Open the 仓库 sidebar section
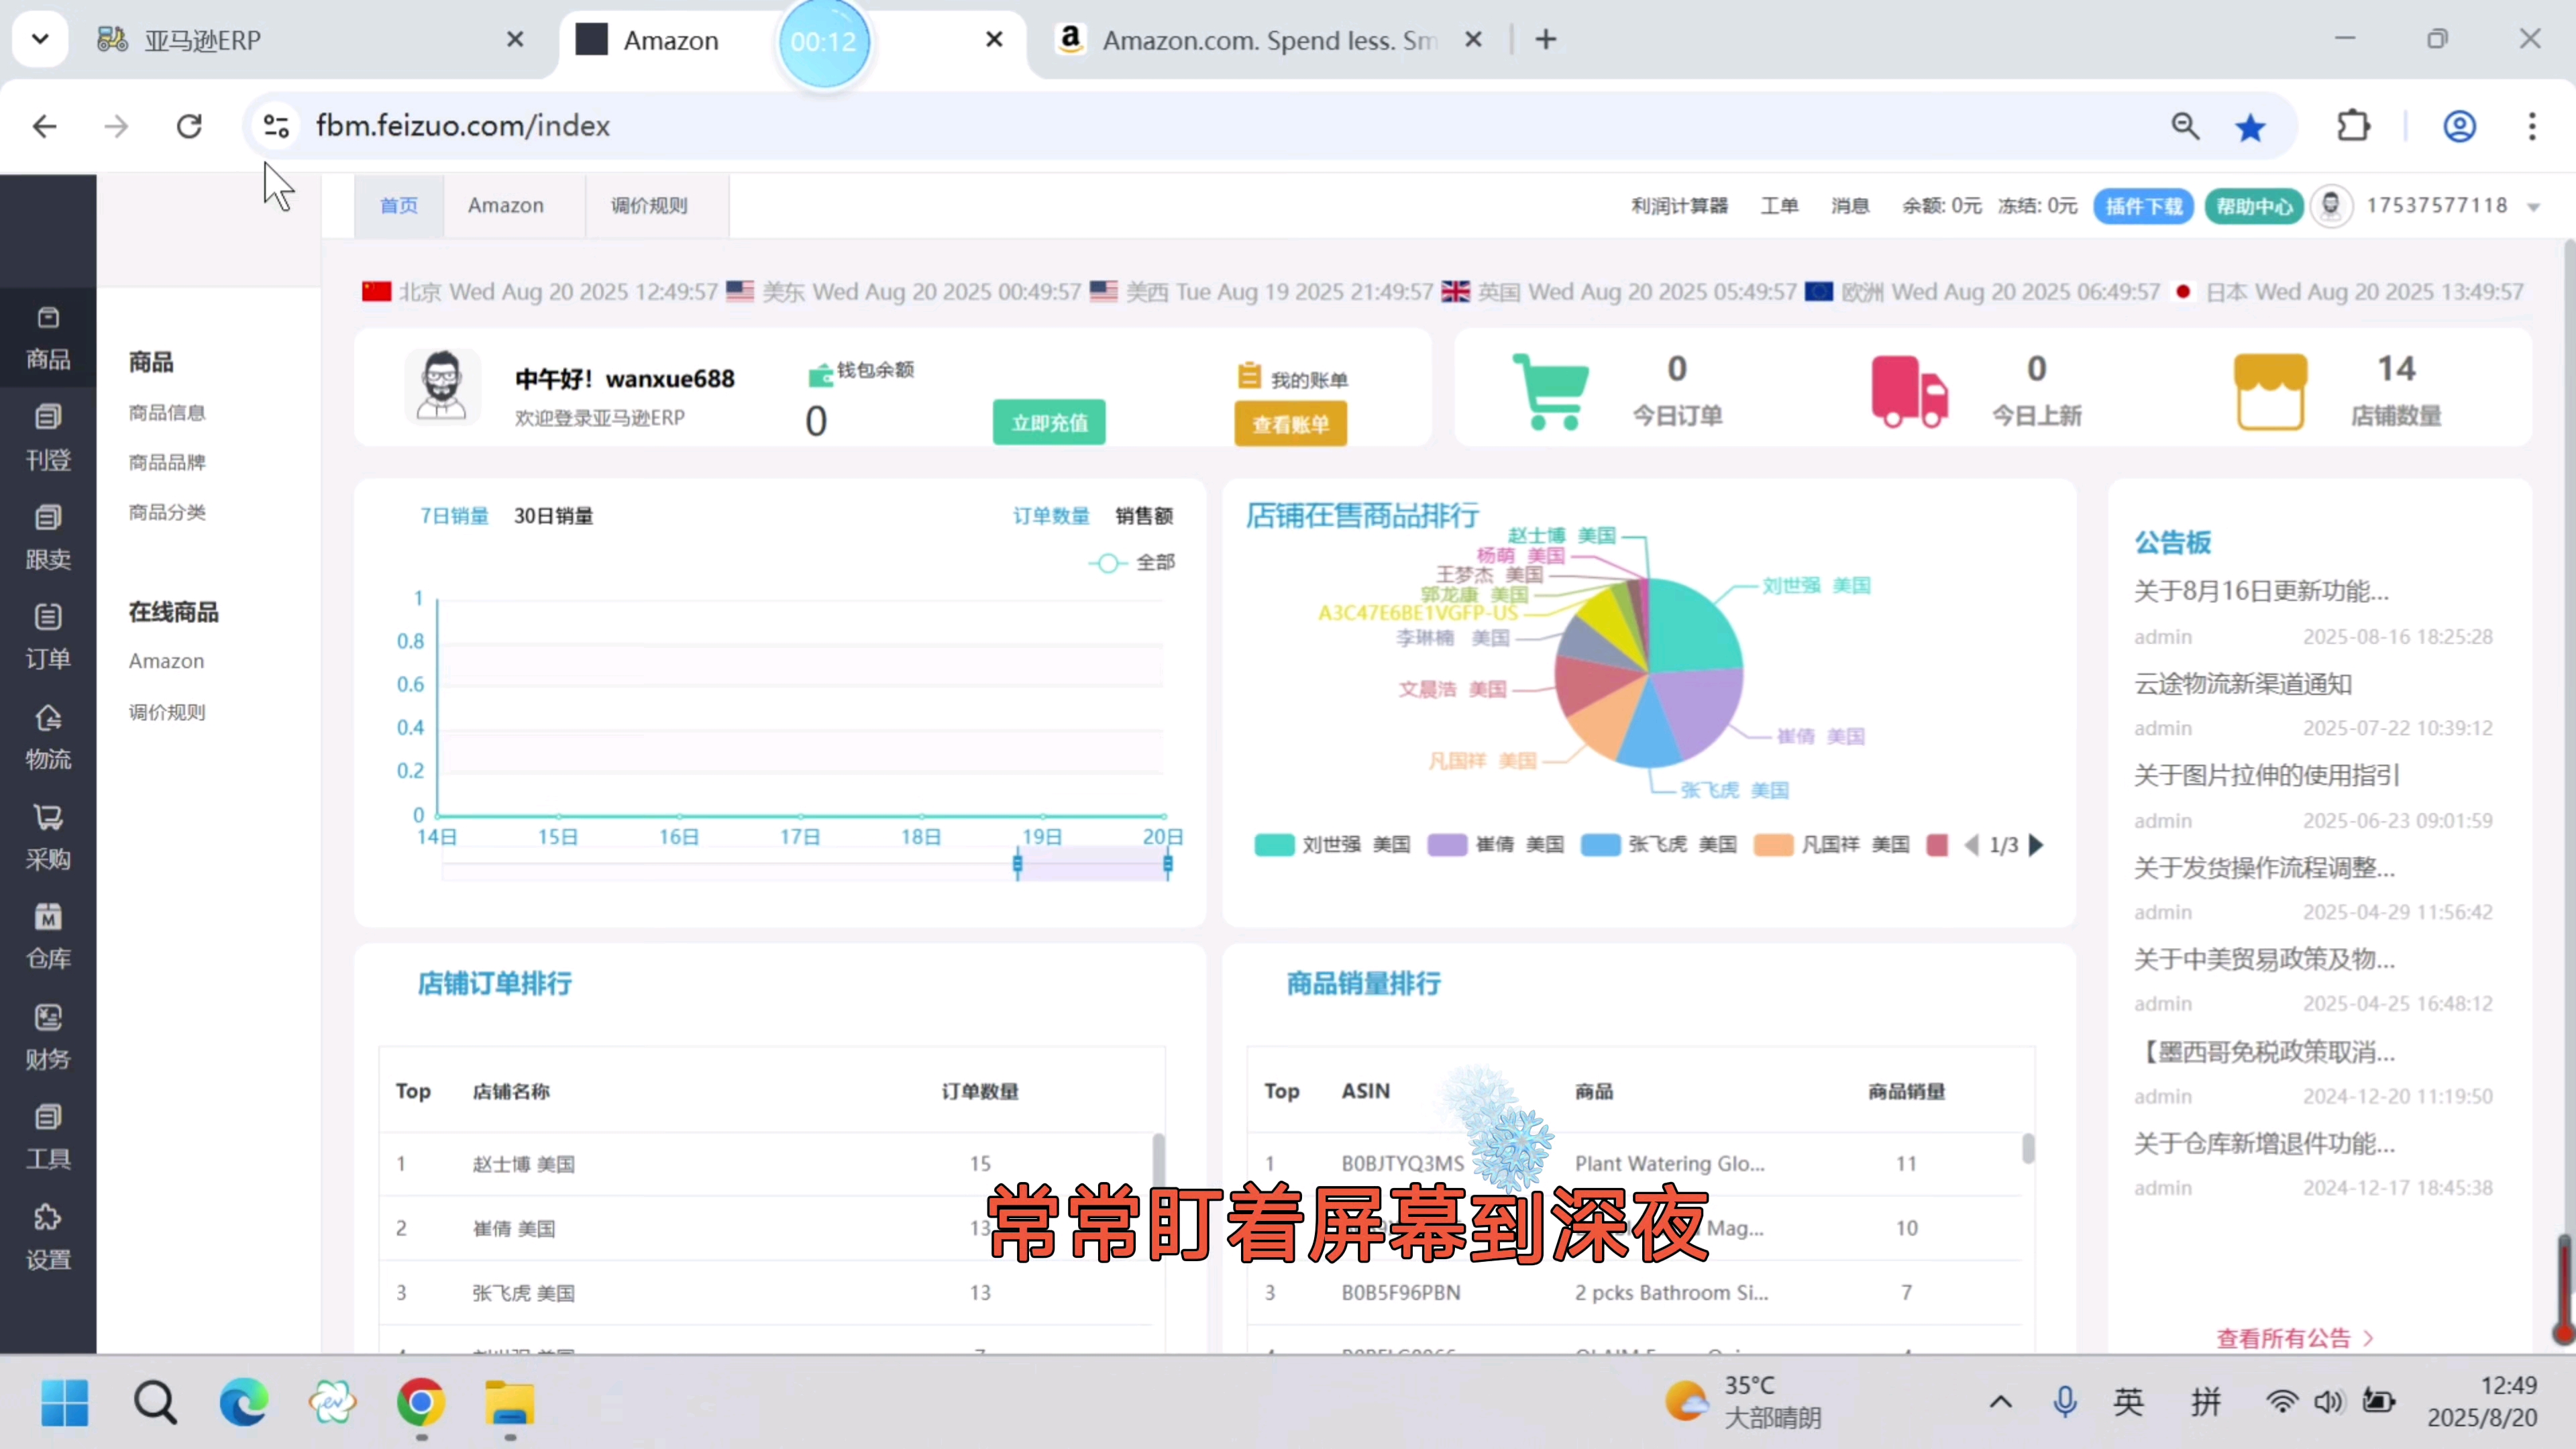This screenshot has height=1449, width=2576. (x=48, y=937)
